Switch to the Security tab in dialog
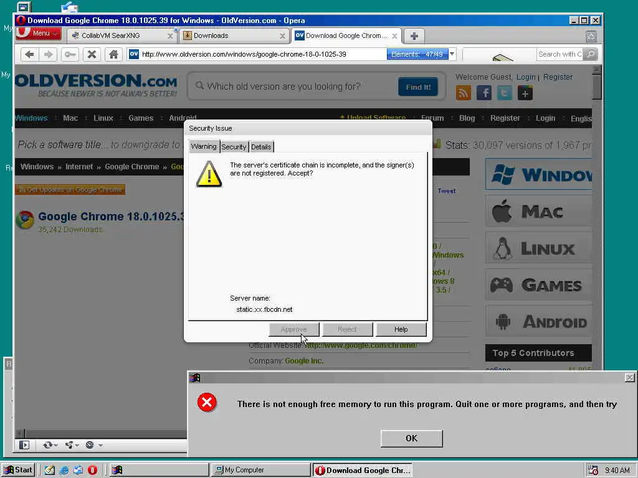This screenshot has width=638, height=478. 234,147
